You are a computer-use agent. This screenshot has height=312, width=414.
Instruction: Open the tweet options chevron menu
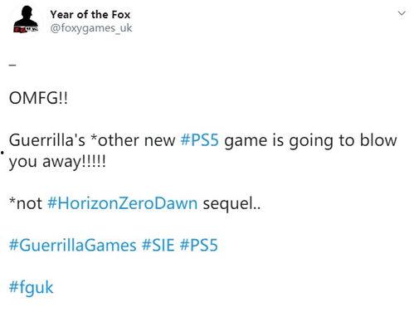click(402, 13)
